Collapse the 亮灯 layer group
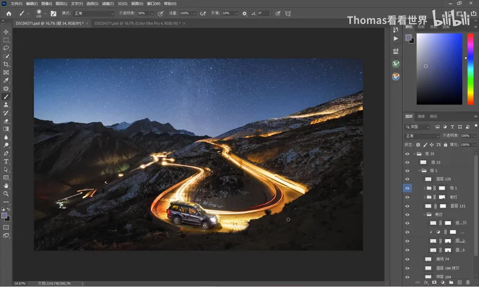The height and width of the screenshot is (287, 479). [x=425, y=215]
